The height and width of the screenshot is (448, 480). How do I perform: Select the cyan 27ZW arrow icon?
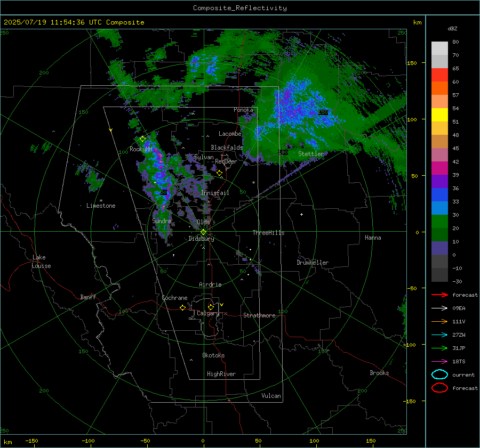click(439, 335)
